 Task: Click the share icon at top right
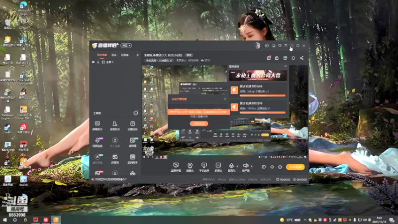click(x=301, y=58)
